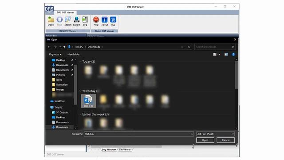Close the Open dialog
This screenshot has width=284, height=160.
(x=235, y=40)
